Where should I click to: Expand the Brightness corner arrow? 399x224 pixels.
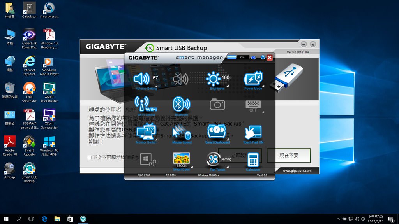click(228, 86)
